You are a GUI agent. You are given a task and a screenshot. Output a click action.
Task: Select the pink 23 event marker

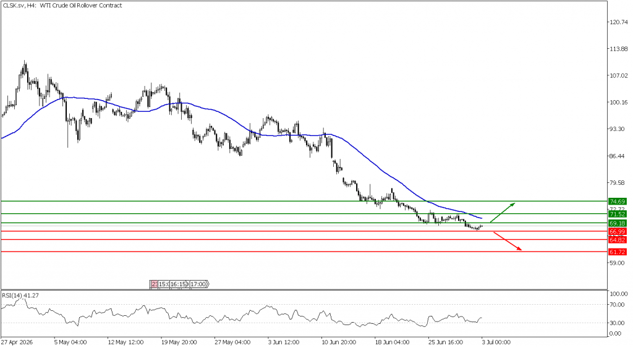(154, 284)
